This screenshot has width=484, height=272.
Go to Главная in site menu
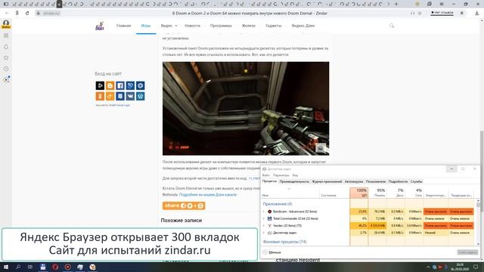[x=123, y=26]
